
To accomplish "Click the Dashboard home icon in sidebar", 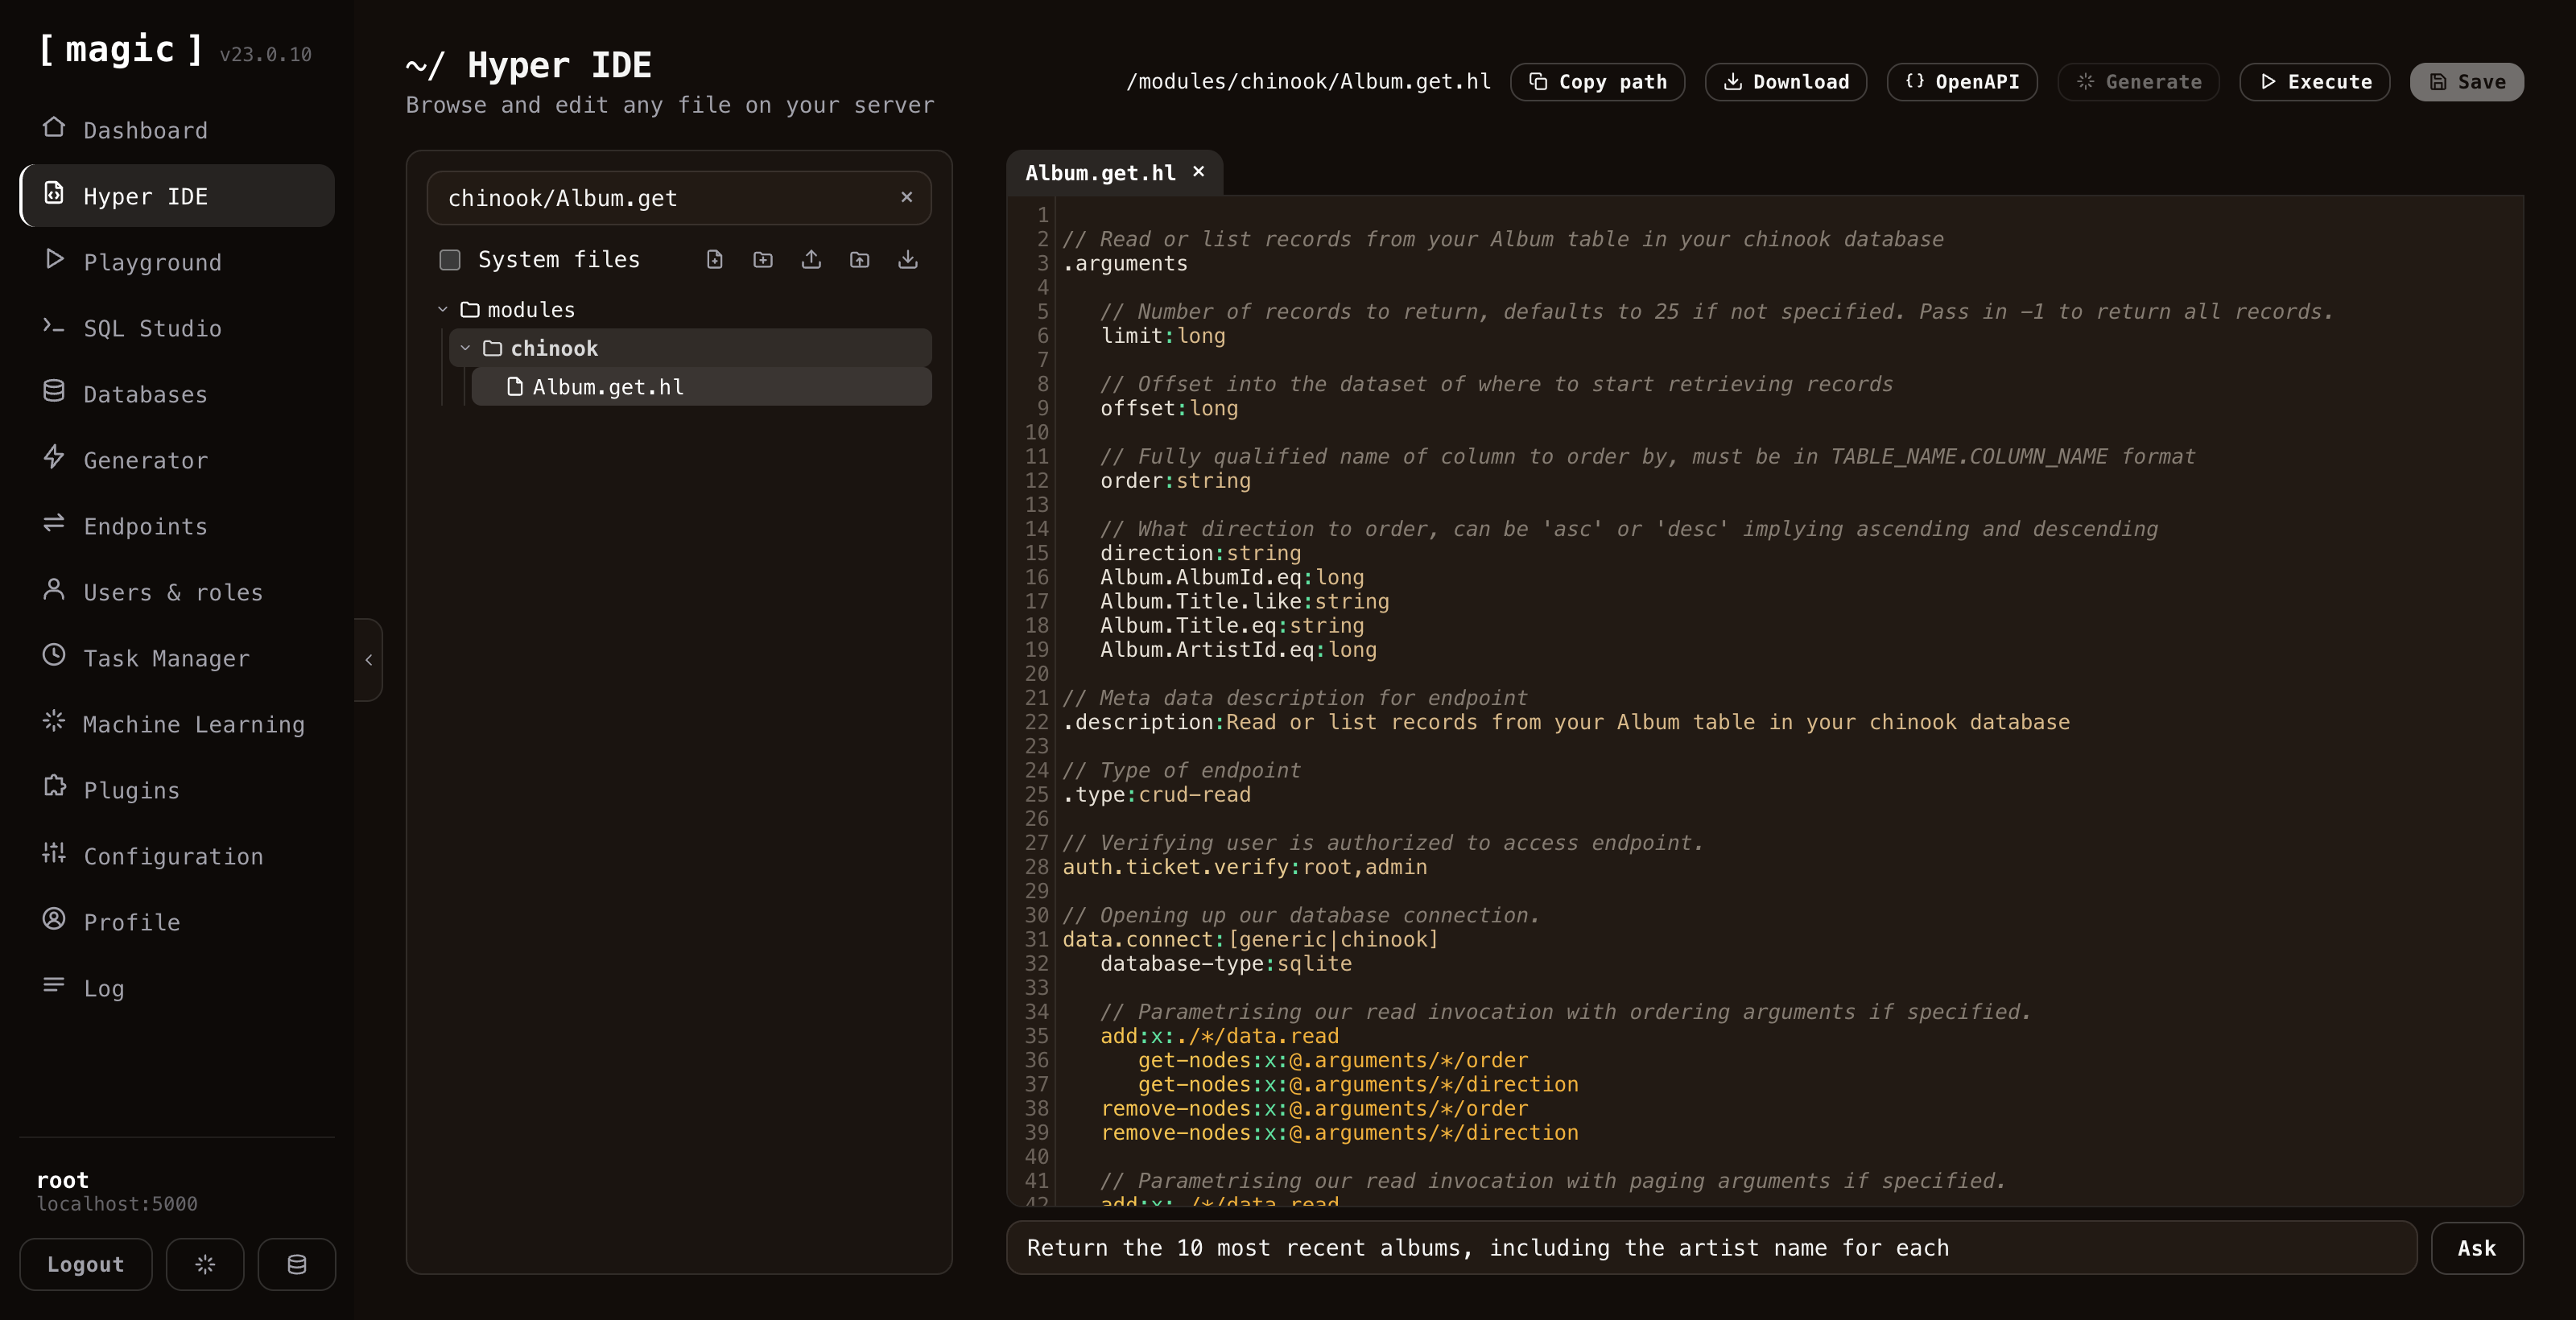I will point(54,128).
